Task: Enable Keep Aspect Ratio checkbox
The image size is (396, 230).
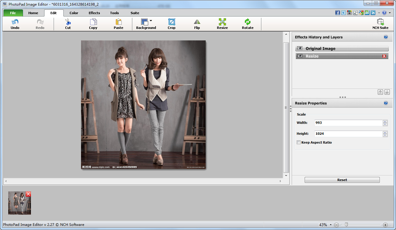Action: point(299,142)
